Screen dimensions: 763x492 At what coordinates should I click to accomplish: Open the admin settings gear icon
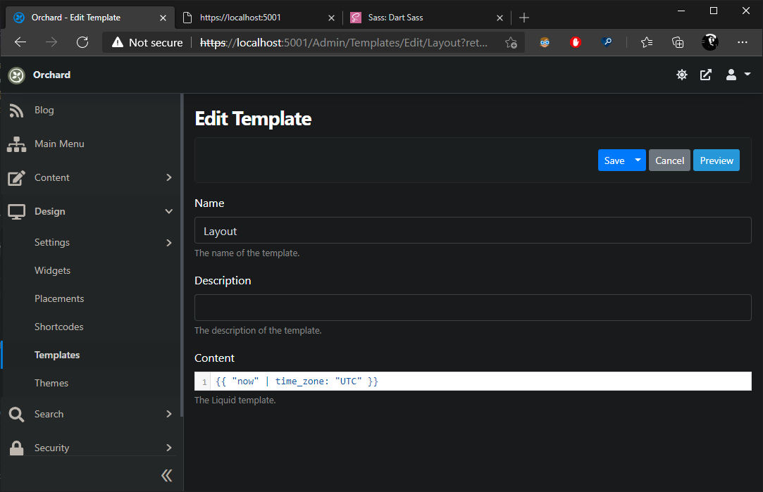tap(681, 74)
